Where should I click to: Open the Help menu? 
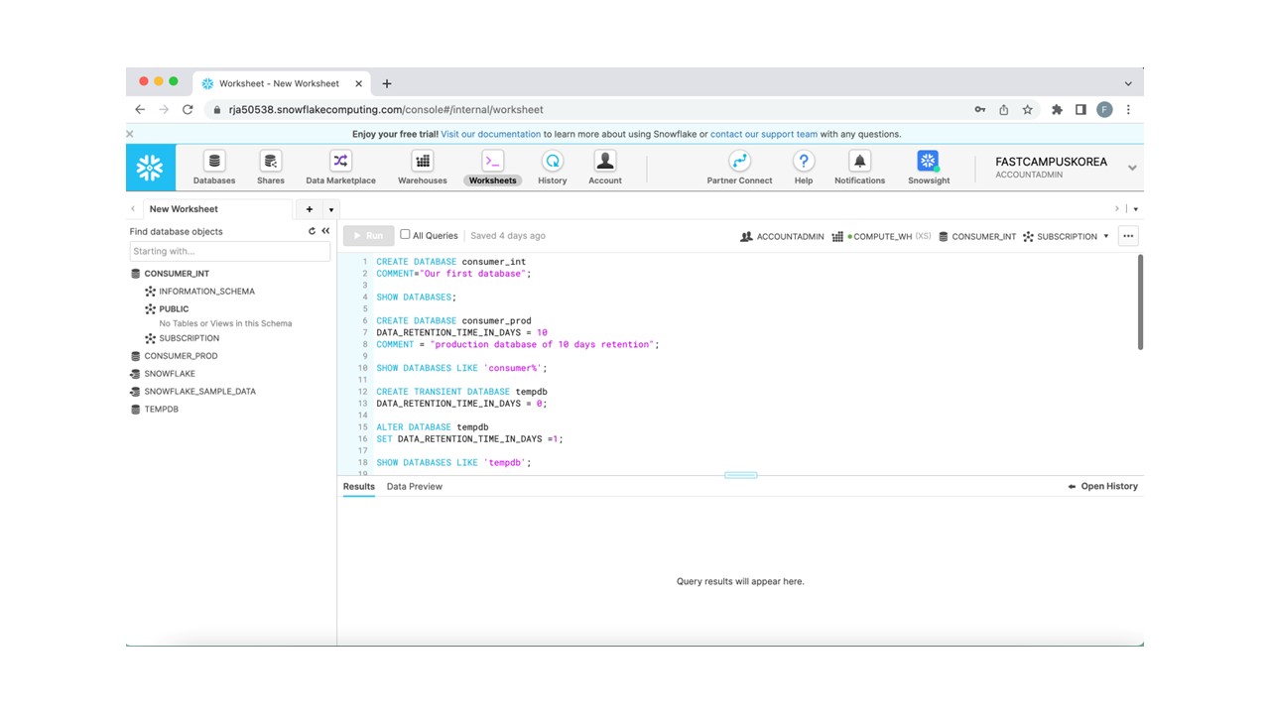[x=804, y=168]
